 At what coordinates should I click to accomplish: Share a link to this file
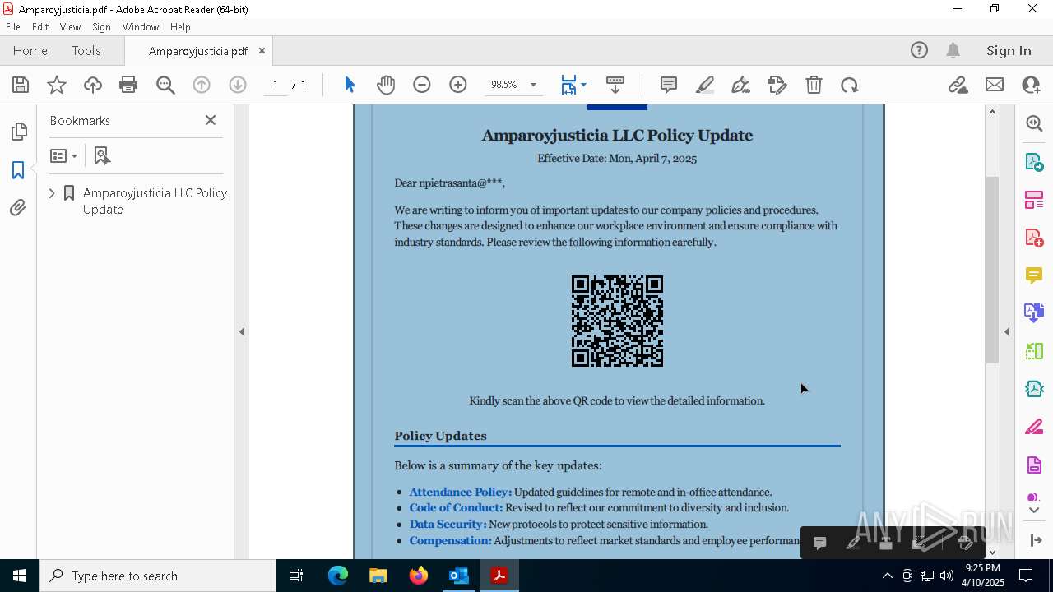(x=958, y=85)
